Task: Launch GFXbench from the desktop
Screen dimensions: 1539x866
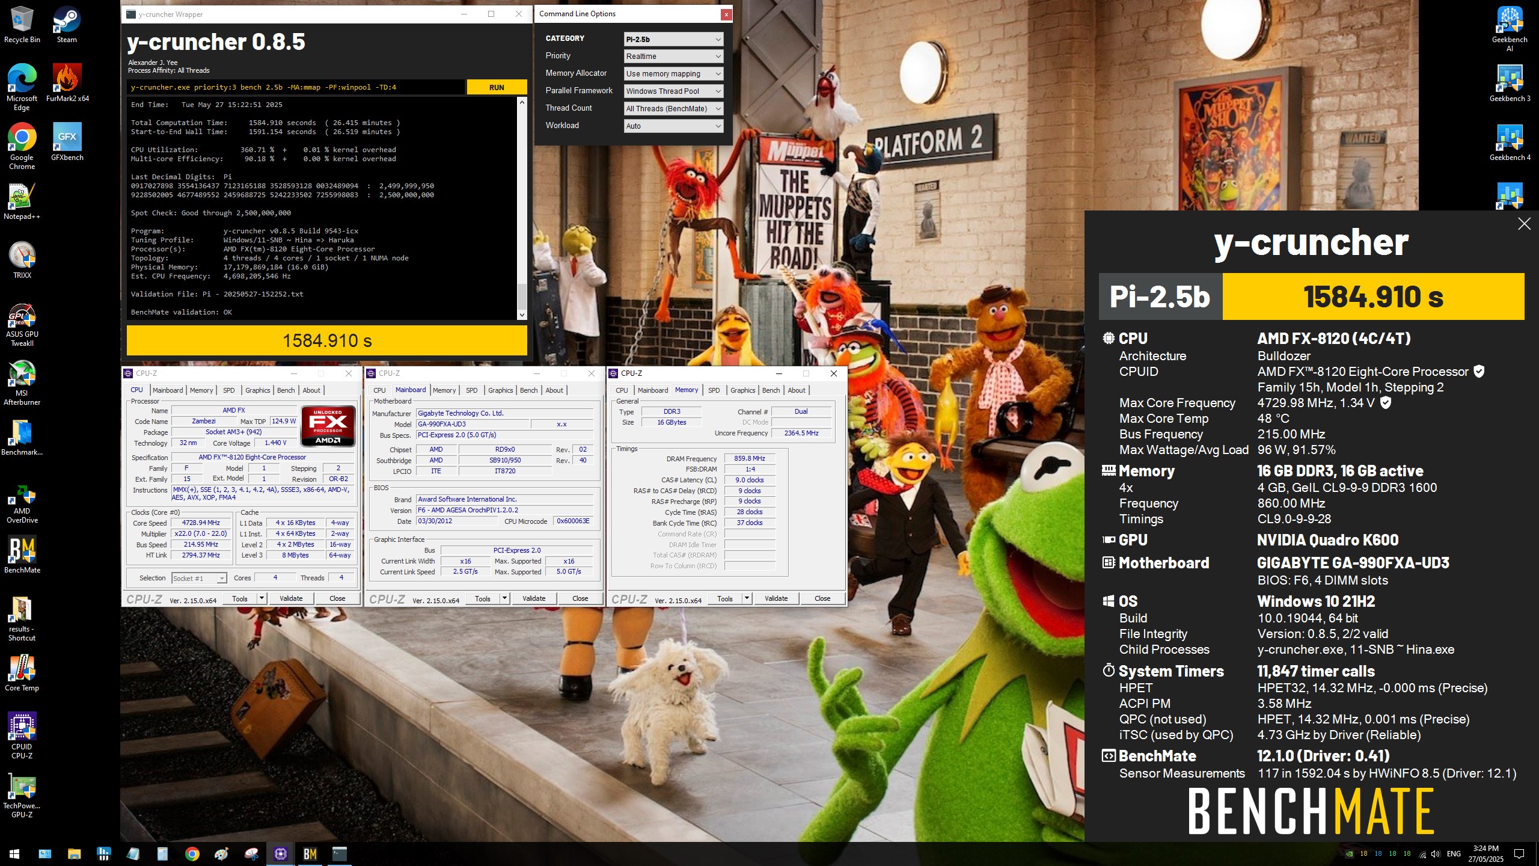Action: [67, 142]
